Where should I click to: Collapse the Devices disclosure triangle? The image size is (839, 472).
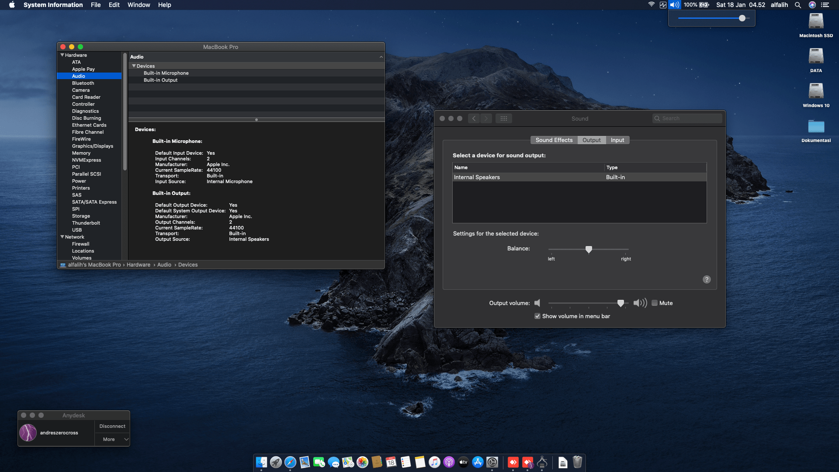tap(134, 66)
